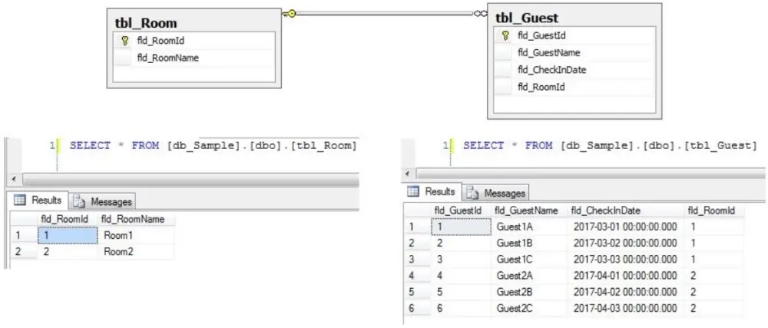Image resolution: width=768 pixels, height=328 pixels.
Task: Click the key end of the relationship line
Action: (289, 14)
